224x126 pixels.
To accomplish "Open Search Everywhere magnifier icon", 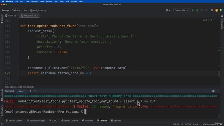I will (x=212, y=10).
